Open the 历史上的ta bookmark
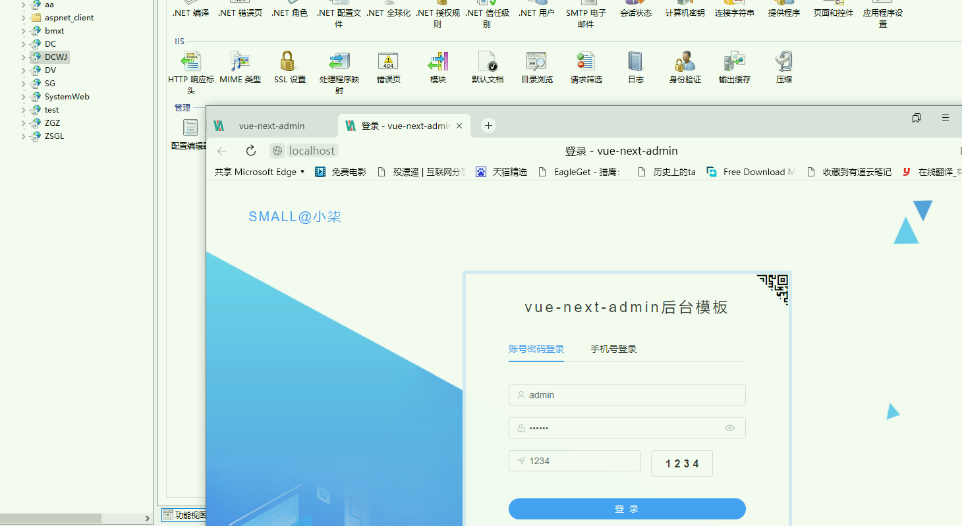This screenshot has width=962, height=526. (667, 172)
